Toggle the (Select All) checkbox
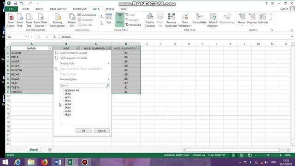The width and height of the screenshot is (295, 166). (x=66, y=90)
